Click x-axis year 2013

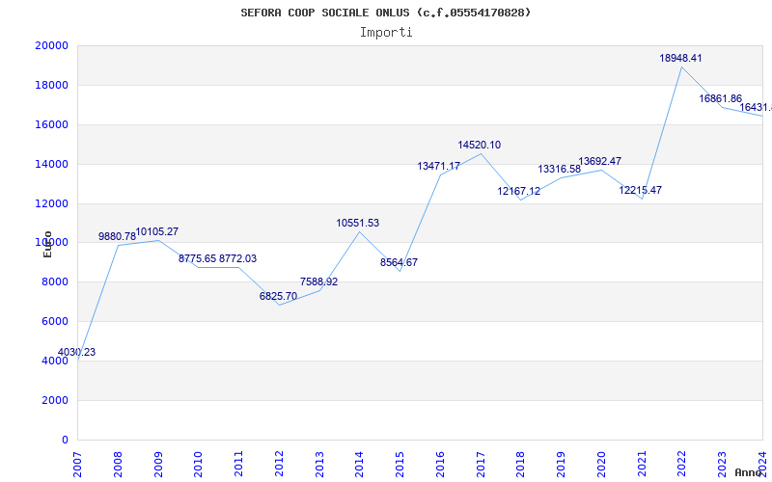(319, 464)
